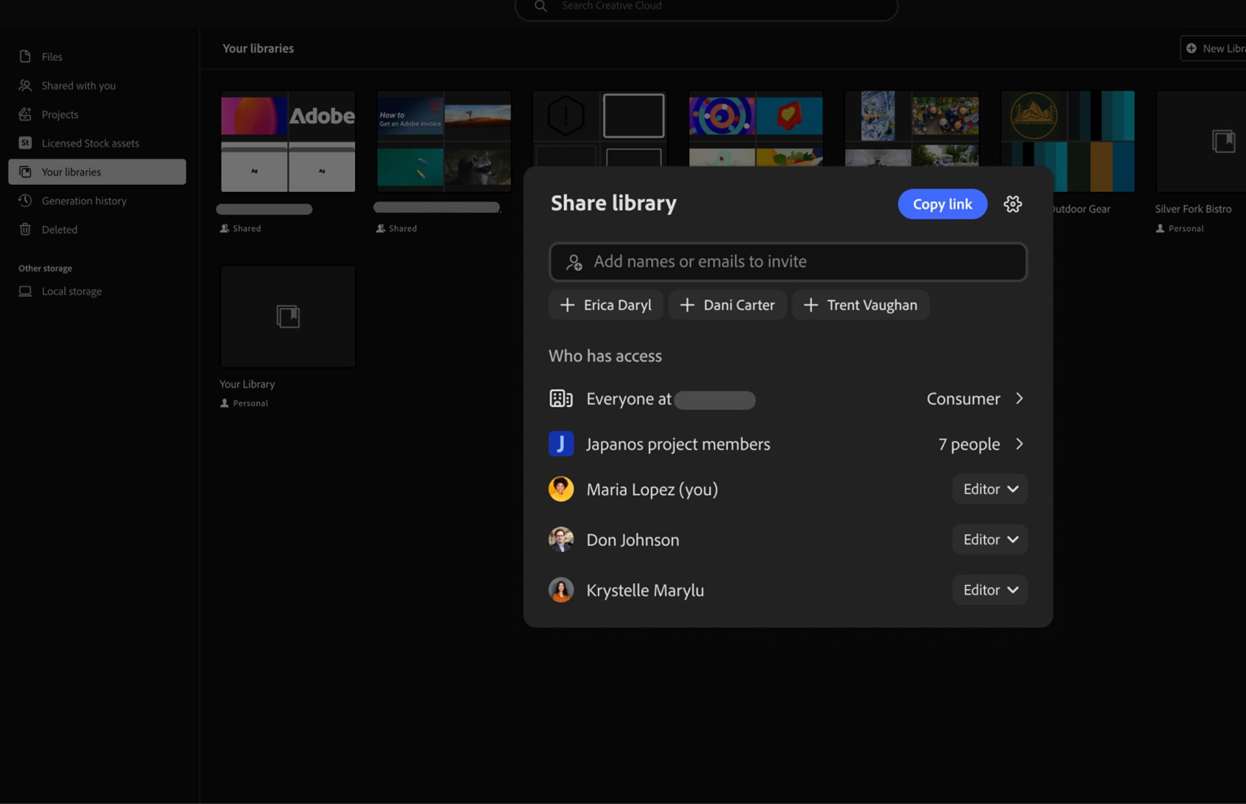Open the Your Library empty thumbnail
Viewport: 1246px width, 804px height.
[x=288, y=316]
